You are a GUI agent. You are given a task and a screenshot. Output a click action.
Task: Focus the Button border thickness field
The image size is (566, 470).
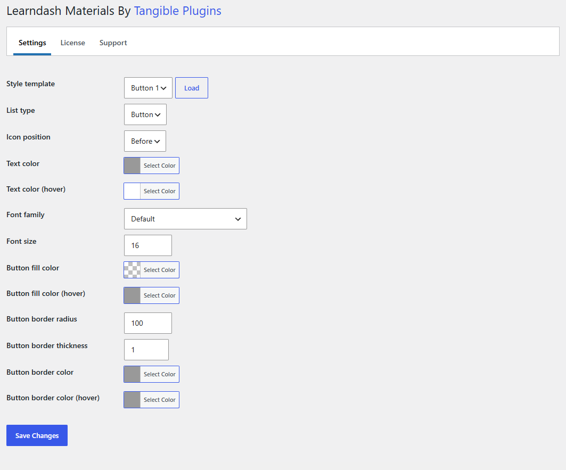click(146, 350)
